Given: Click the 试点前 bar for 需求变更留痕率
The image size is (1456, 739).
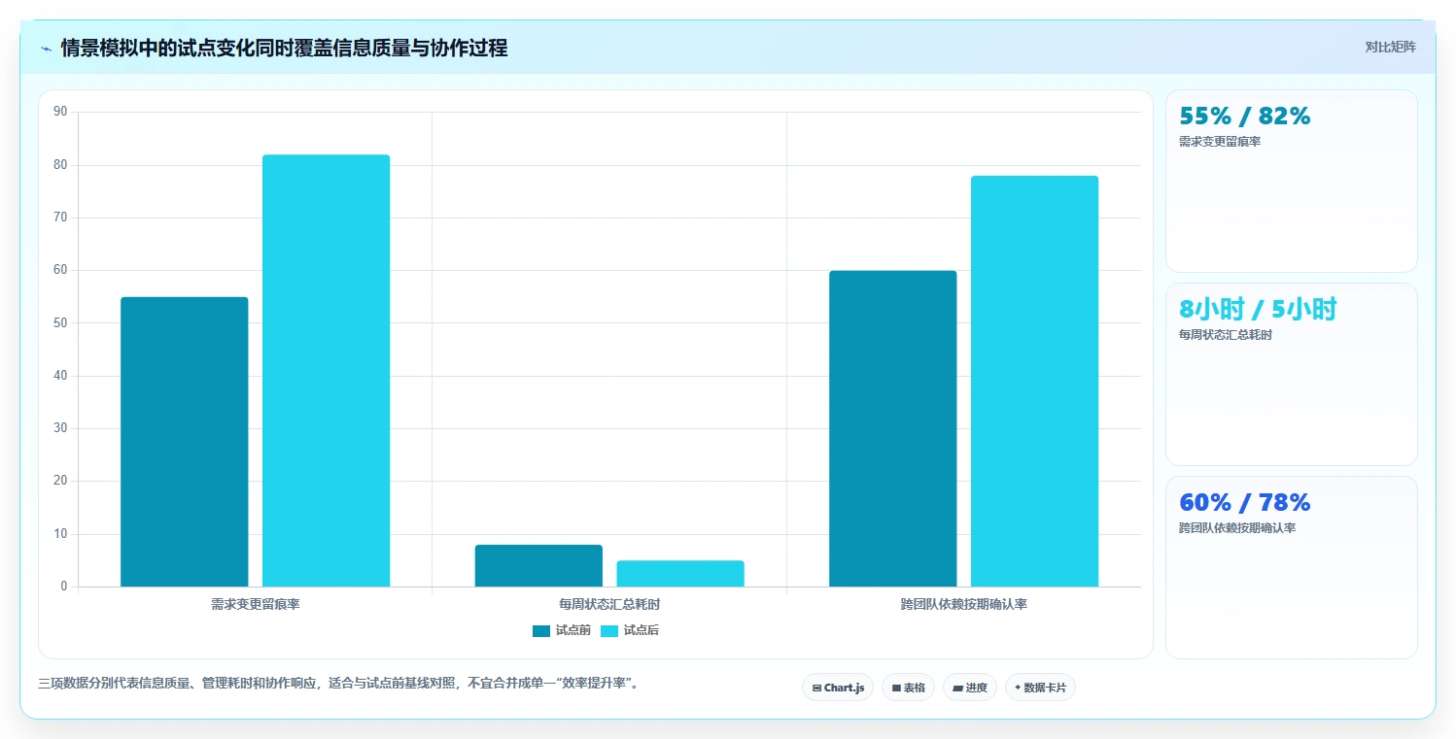Looking at the screenshot, I should click(185, 442).
